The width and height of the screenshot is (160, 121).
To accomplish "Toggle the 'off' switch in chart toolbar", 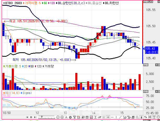I will (99, 117).
